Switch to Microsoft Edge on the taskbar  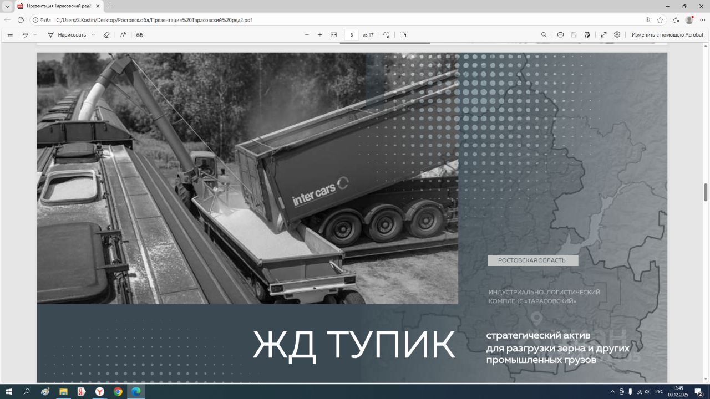click(136, 391)
